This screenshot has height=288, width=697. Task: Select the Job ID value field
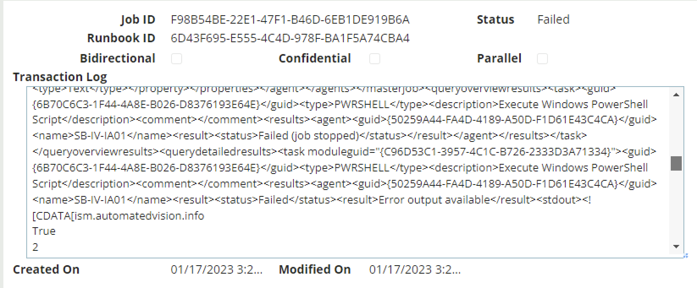pos(290,19)
